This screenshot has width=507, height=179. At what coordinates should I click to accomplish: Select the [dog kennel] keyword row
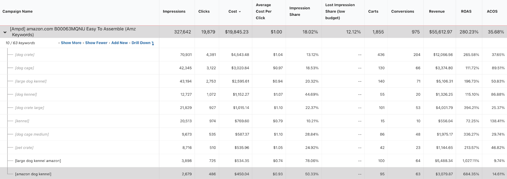click(x=26, y=94)
